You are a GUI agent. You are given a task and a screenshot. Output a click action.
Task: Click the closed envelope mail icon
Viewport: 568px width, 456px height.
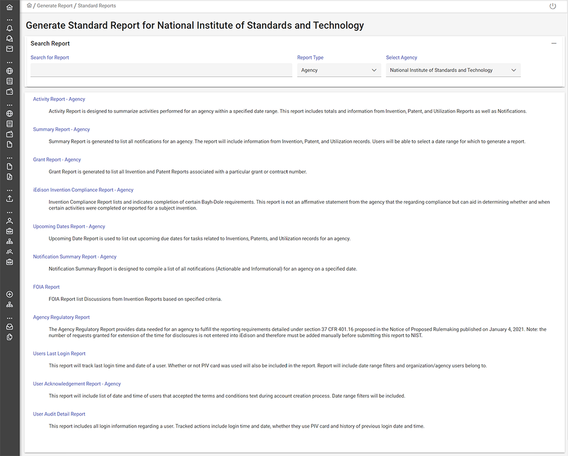click(x=9, y=49)
